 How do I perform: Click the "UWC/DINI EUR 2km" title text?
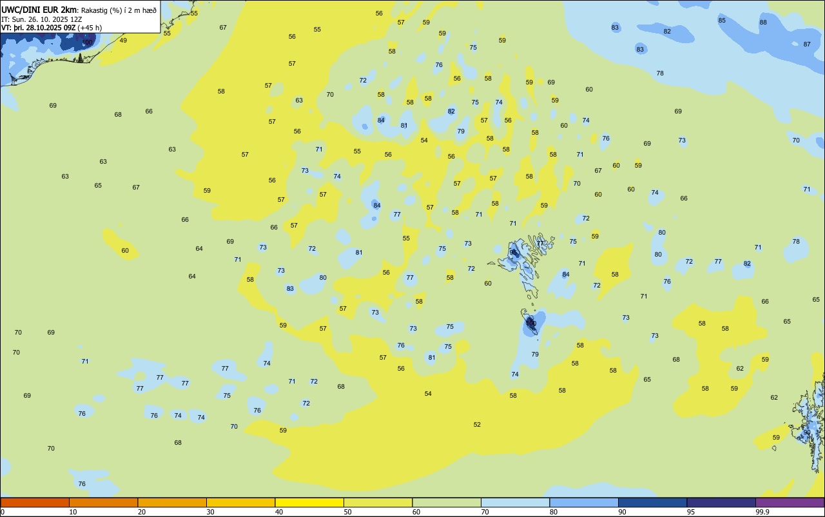pyautogui.click(x=39, y=10)
